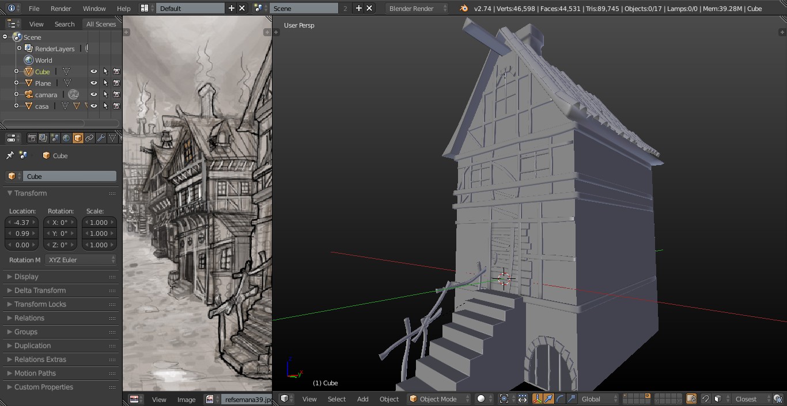Delete the current Scene with X
Viewport: 787px width, 406px height.
(369, 8)
